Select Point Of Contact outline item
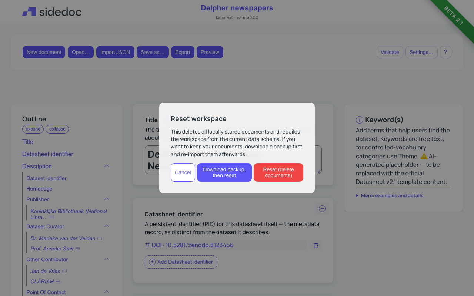Image resolution: width=474 pixels, height=296 pixels. click(x=46, y=292)
